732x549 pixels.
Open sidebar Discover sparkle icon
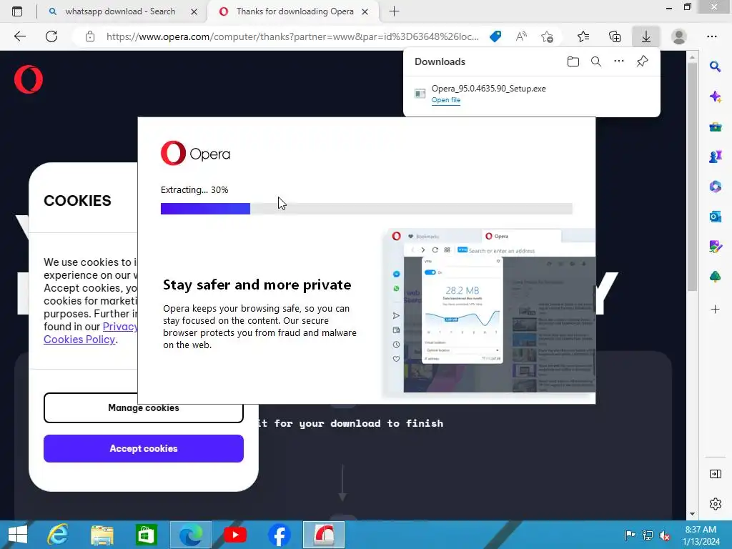pos(715,97)
